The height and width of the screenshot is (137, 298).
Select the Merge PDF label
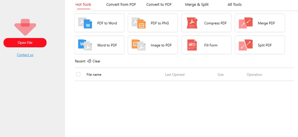266,23
